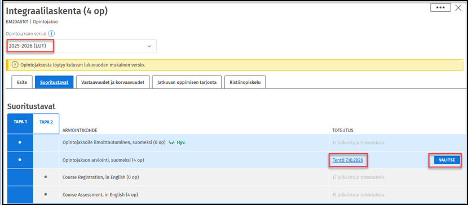Click the ARVIOINTIKOHDE column header
468x205 pixels.
click(80, 130)
